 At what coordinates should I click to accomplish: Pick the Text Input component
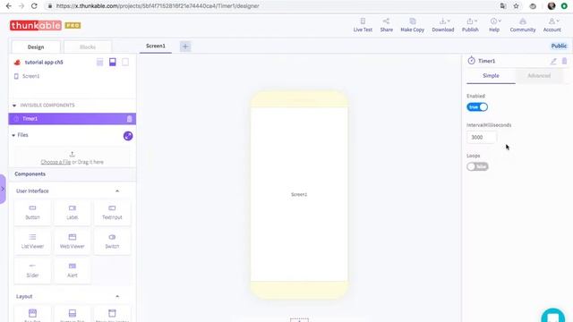[112, 212]
